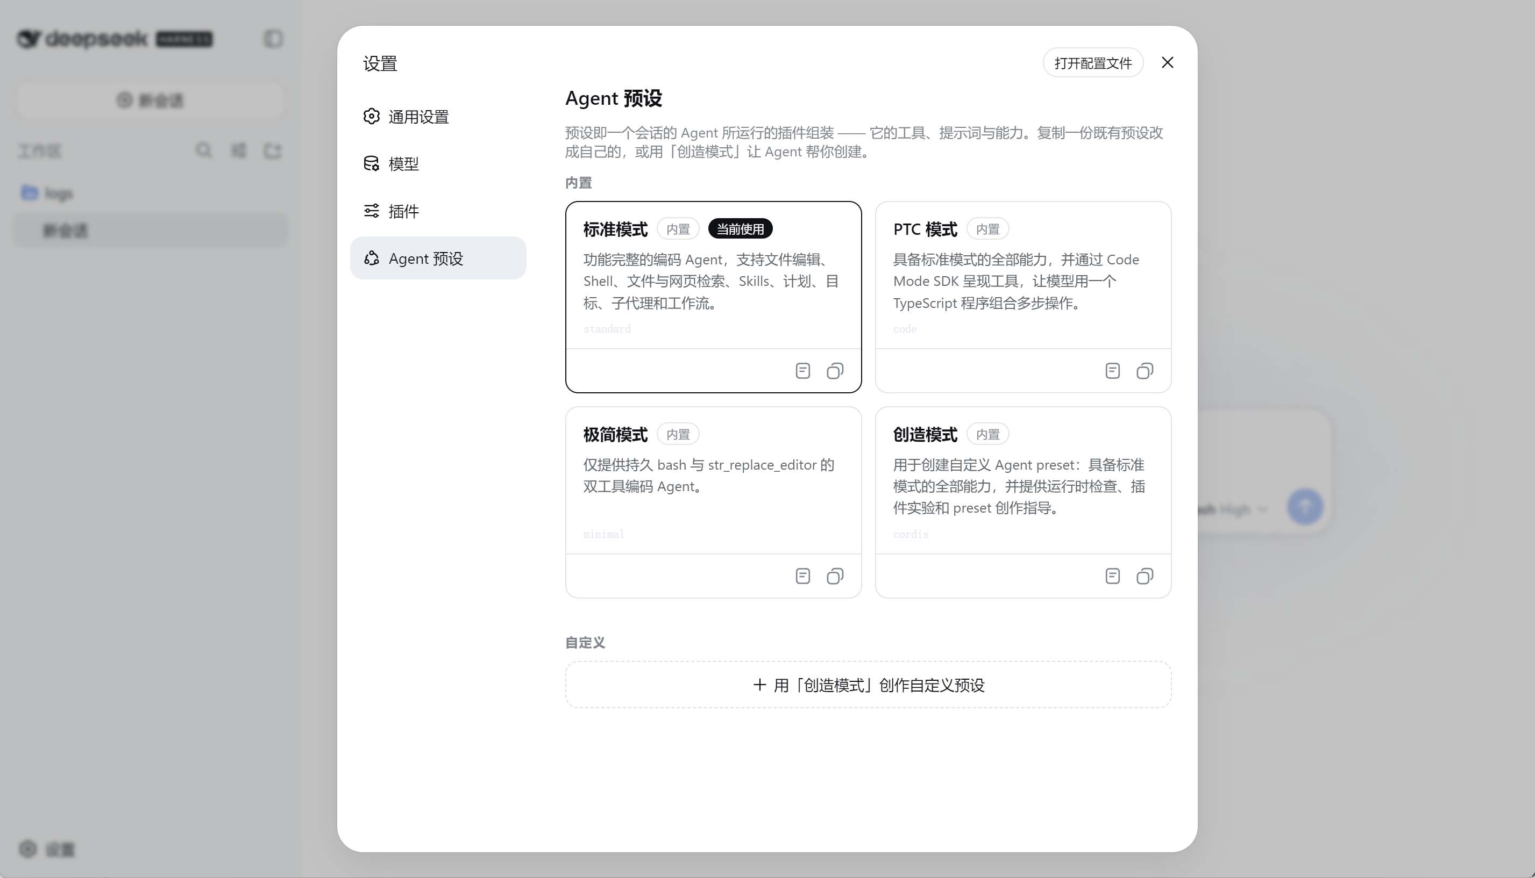Screen dimensions: 1535x878
Task: Click 用「创造模式」创作自定义预设 button
Action: [x=868, y=685]
